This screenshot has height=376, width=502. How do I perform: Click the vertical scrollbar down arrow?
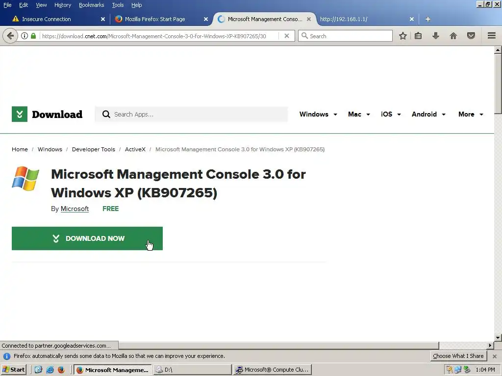(498, 337)
